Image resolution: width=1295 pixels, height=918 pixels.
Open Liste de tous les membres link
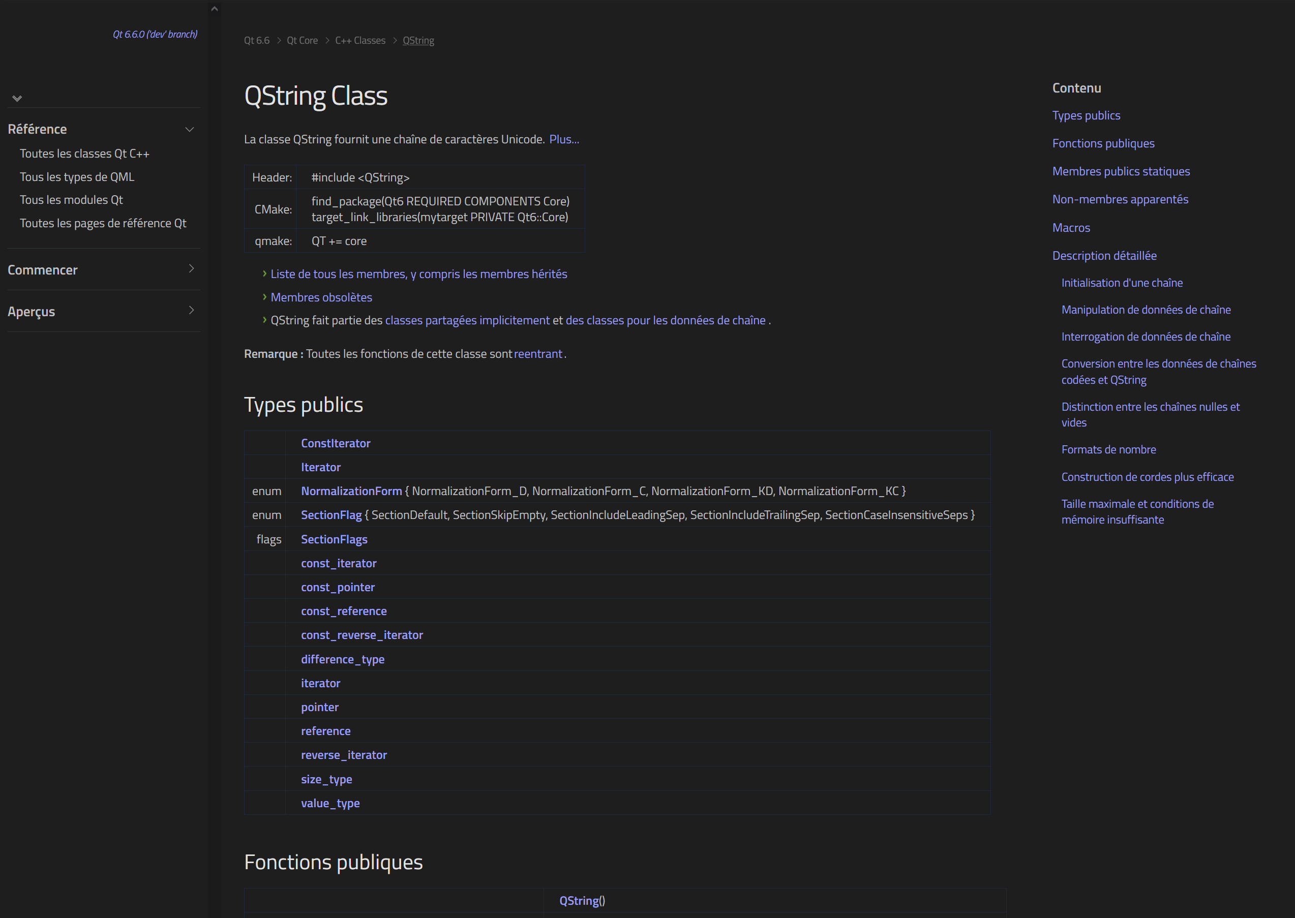click(x=418, y=274)
